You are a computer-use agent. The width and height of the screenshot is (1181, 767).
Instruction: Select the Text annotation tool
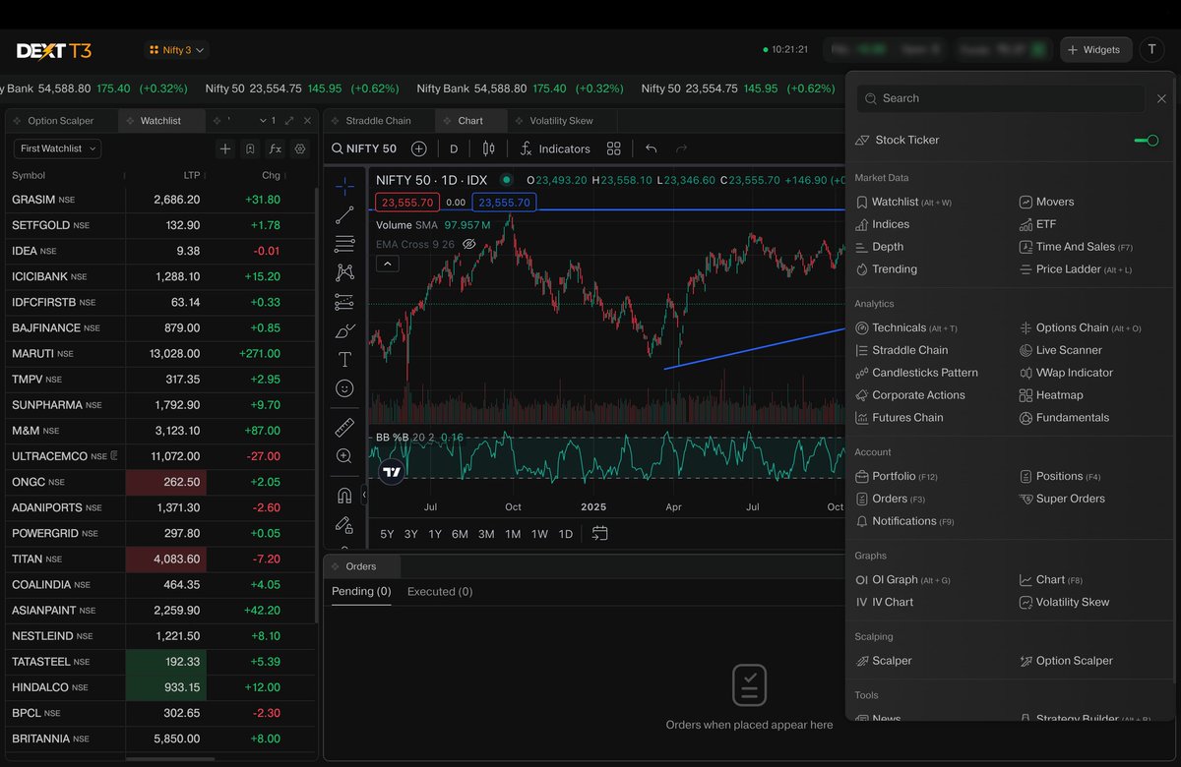click(344, 359)
